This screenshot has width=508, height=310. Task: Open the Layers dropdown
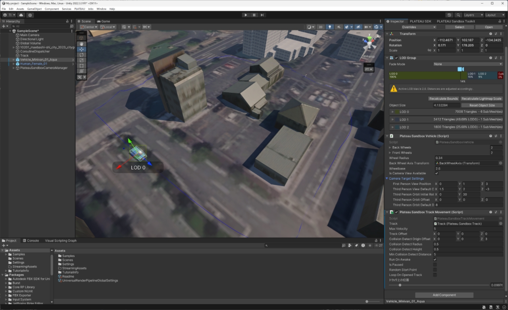pyautogui.click(x=473, y=15)
